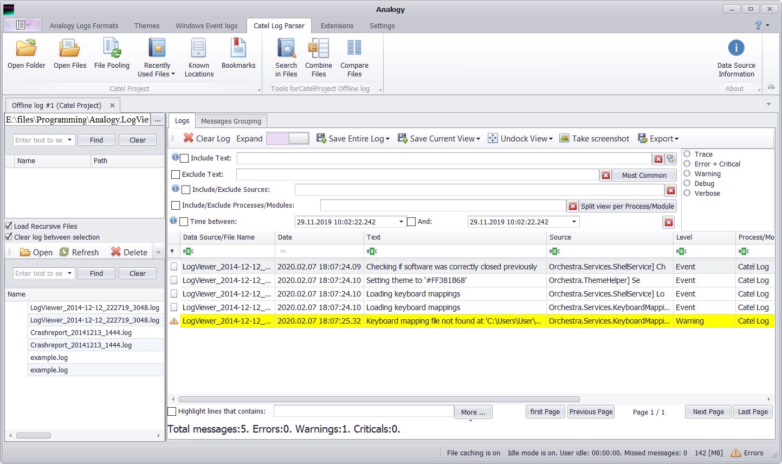Click the filter icon next to Include Text
Viewport: 782px width, 464px height.
[671, 159]
